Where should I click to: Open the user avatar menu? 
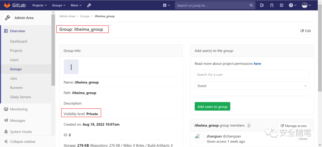306,5
